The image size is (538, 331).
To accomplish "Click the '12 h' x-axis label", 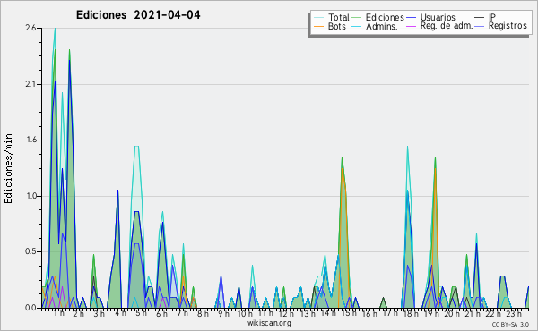I will click(x=286, y=313).
